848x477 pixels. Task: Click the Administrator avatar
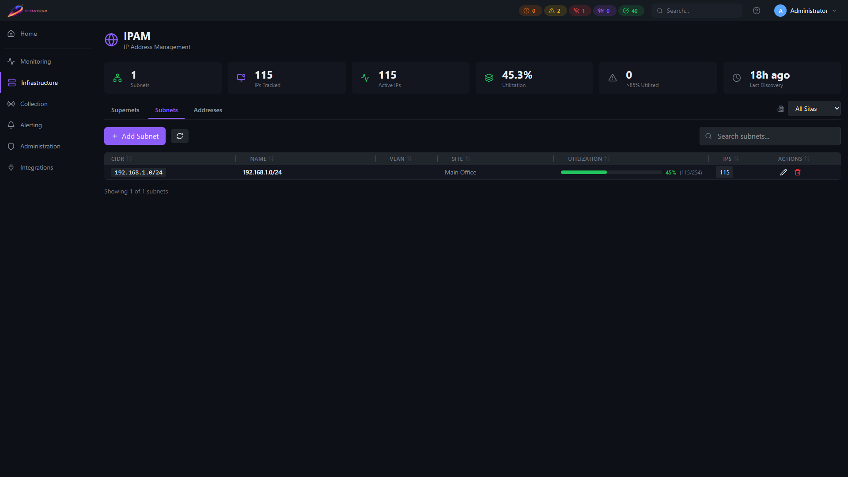780,11
